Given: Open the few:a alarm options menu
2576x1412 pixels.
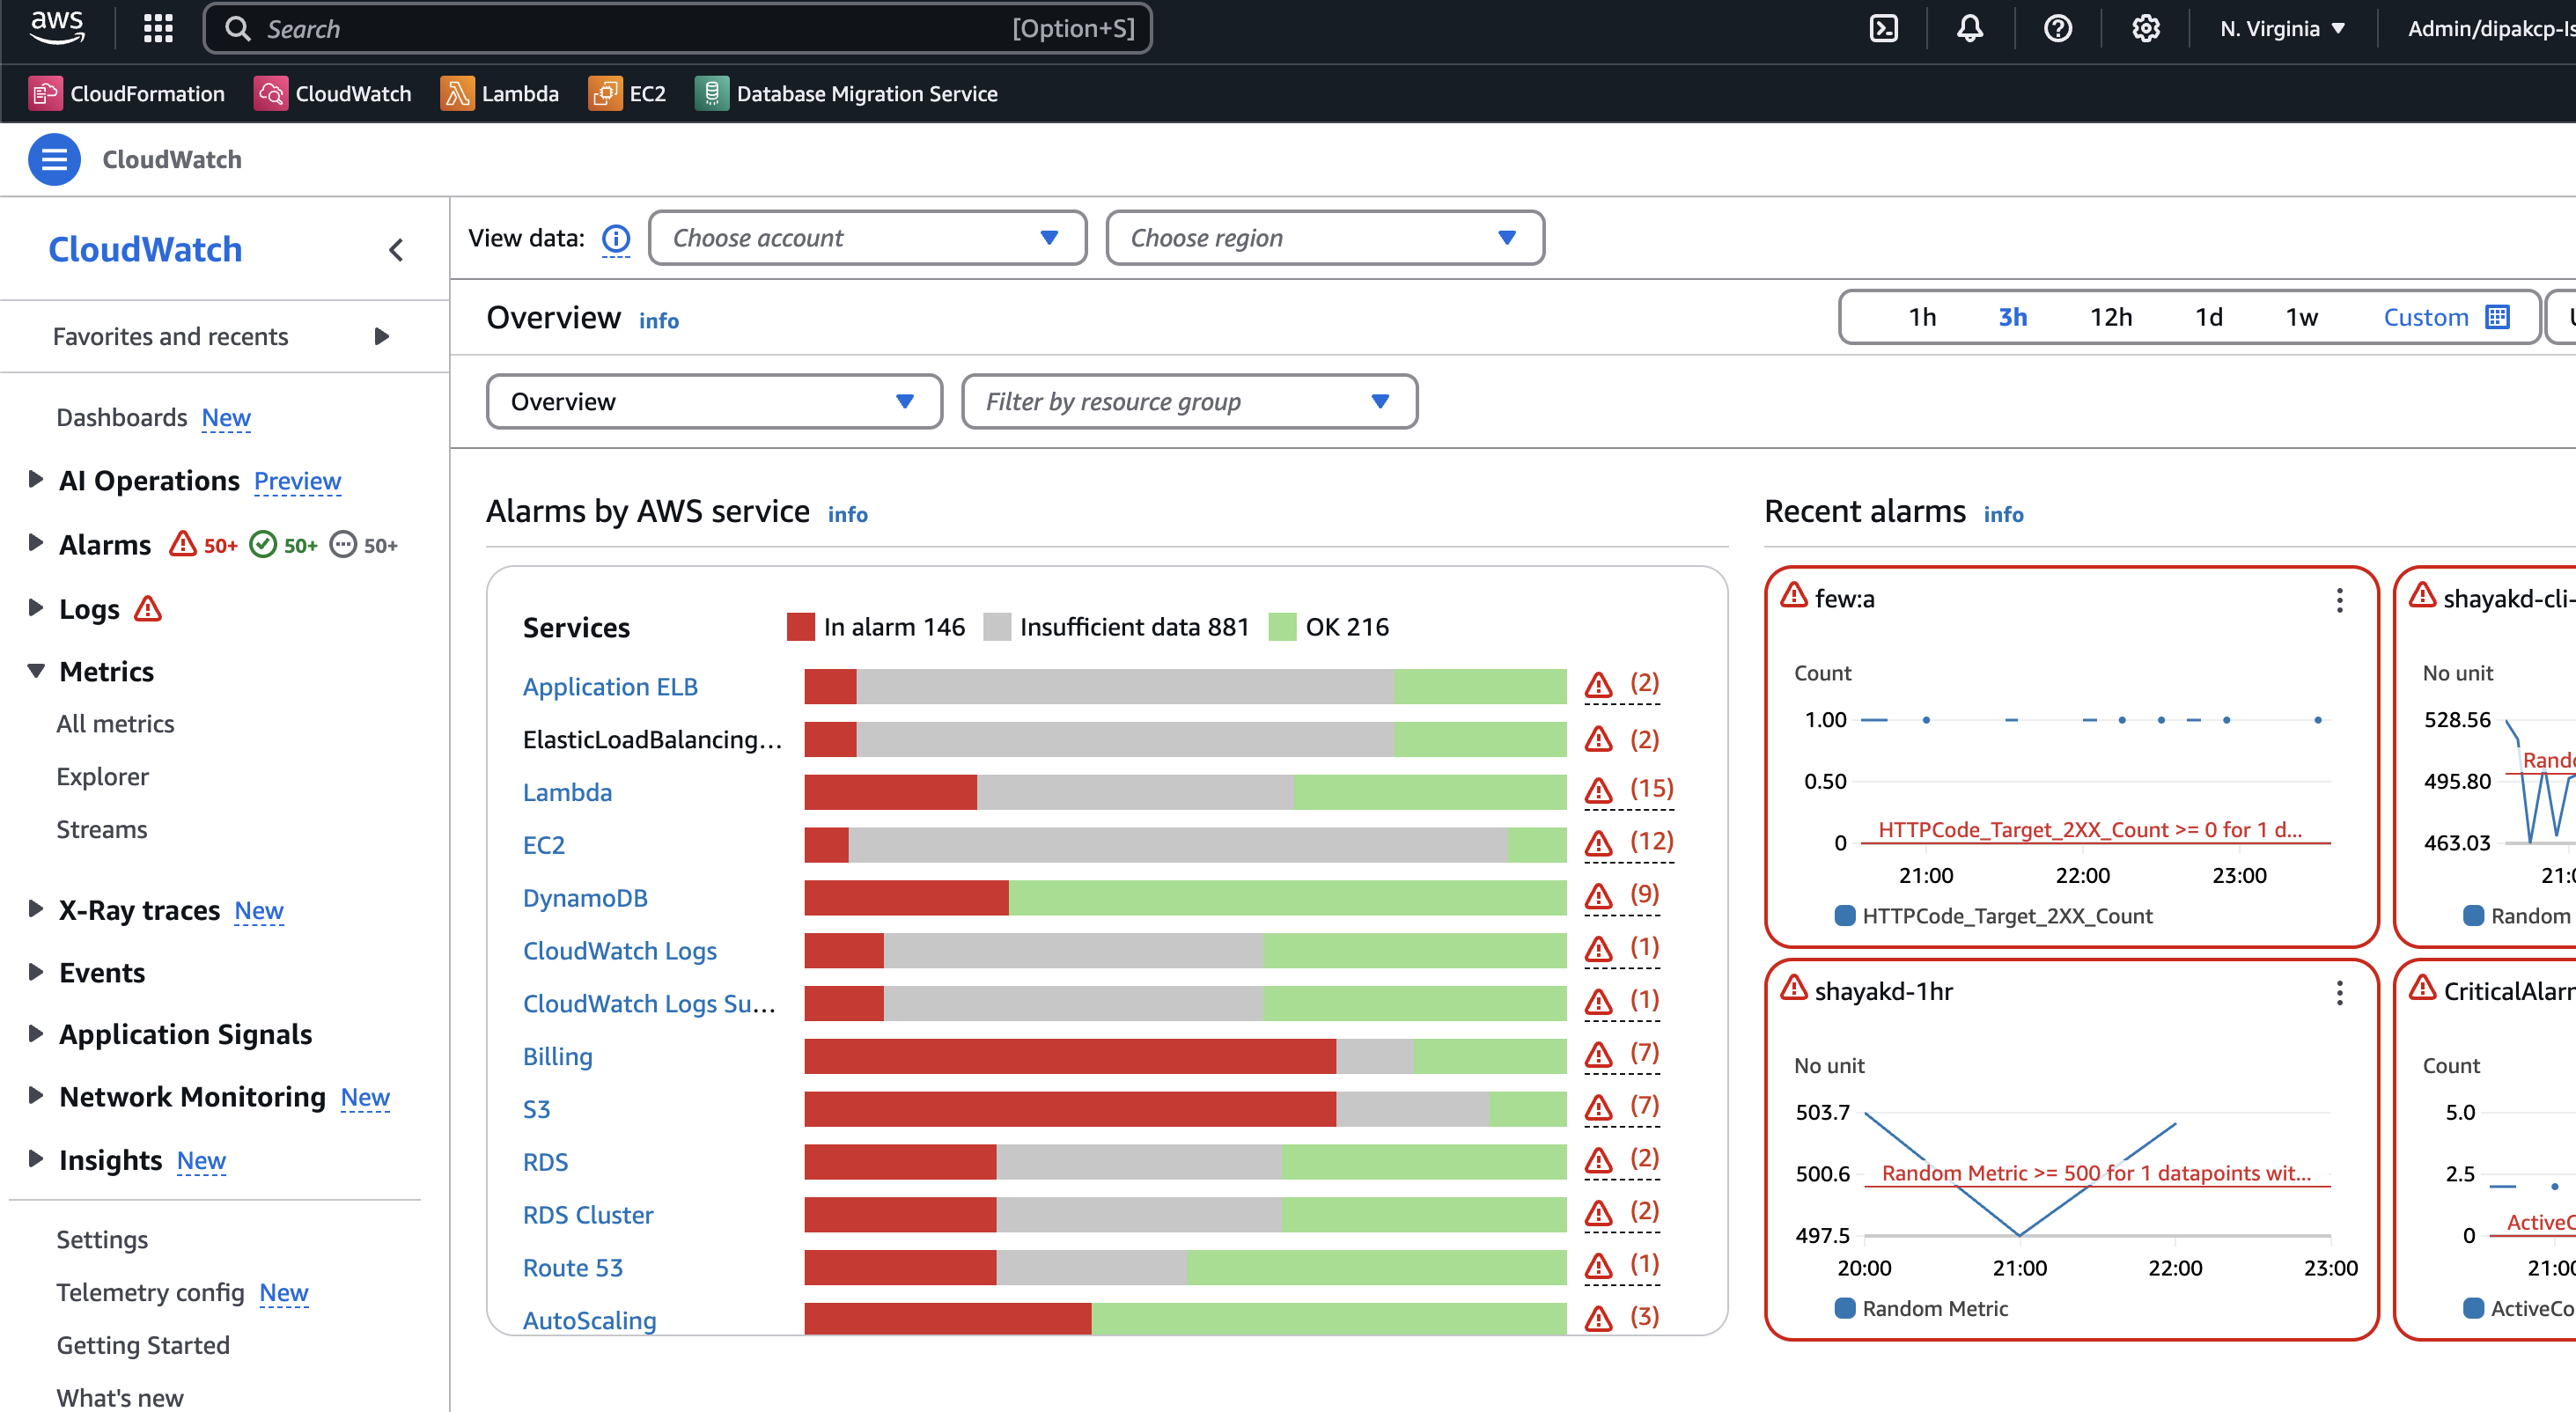Looking at the screenshot, I should [x=2340, y=600].
